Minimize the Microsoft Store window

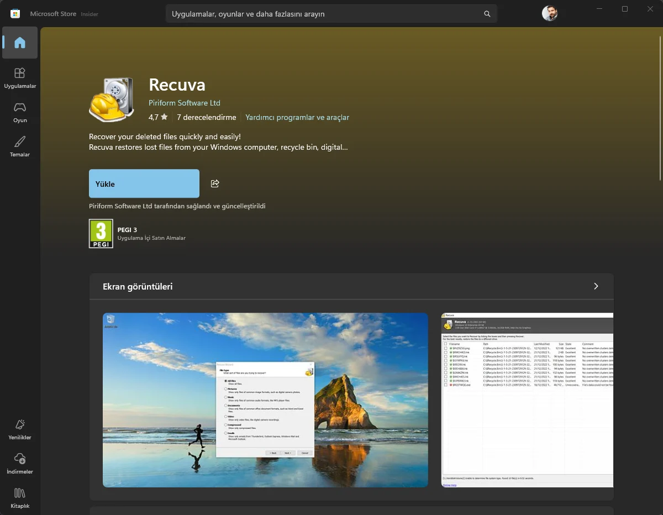(x=599, y=9)
